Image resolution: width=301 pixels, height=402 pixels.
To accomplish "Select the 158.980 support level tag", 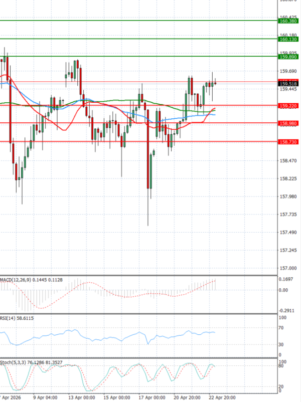I will [x=289, y=123].
